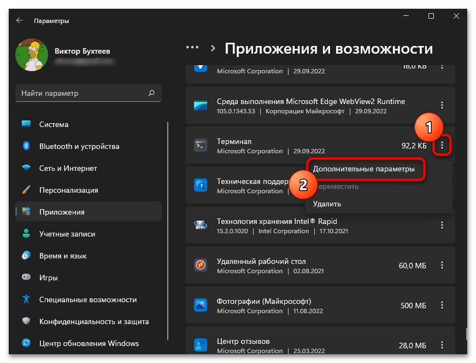
Task: Minimize the Параметры window
Action: (406, 16)
